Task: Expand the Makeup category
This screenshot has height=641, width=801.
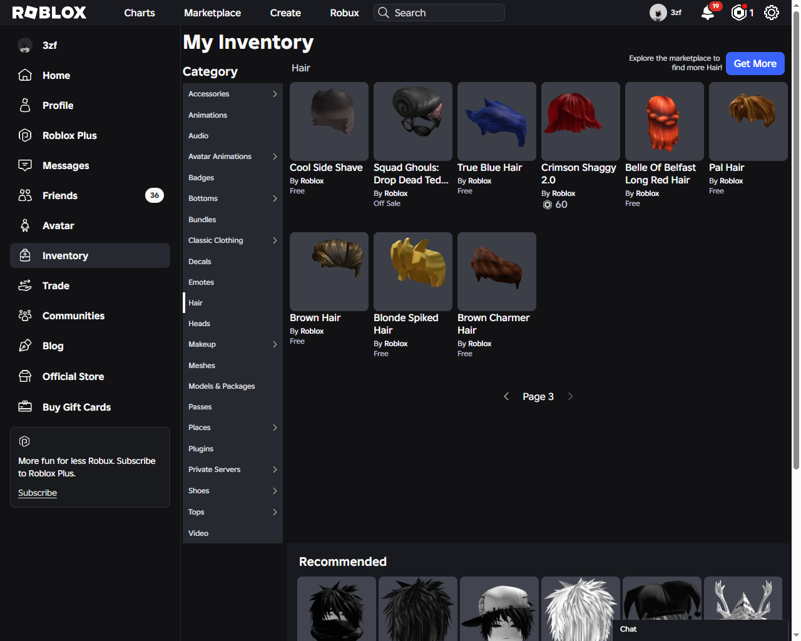Action: (275, 344)
